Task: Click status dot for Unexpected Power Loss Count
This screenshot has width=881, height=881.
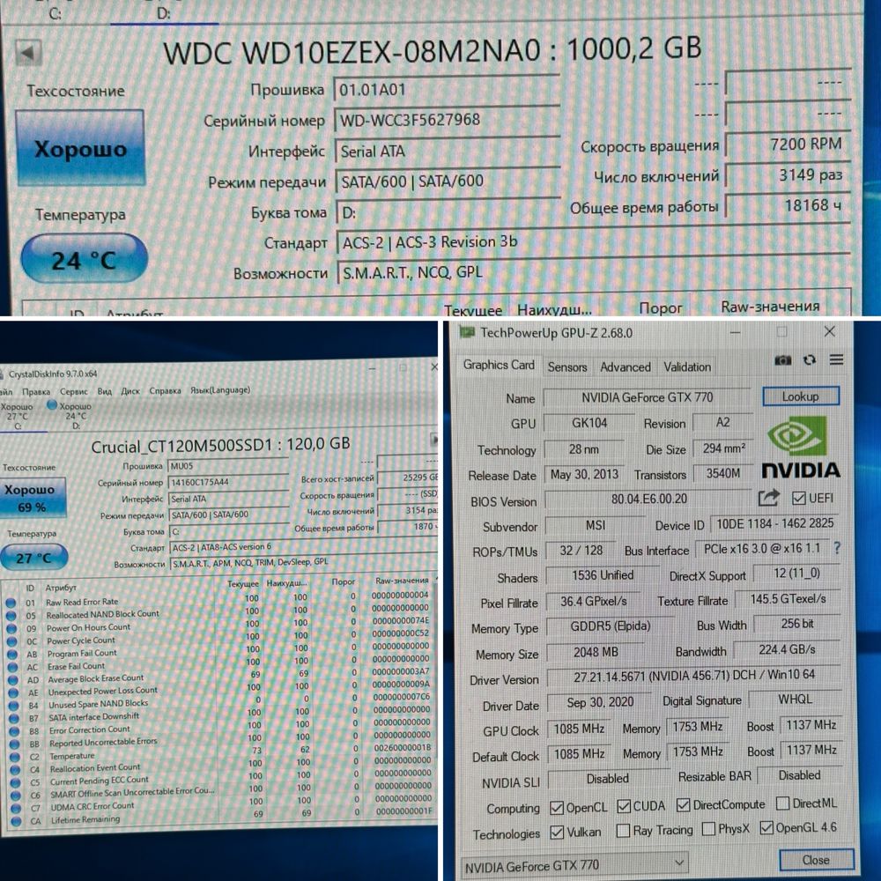Action: pyautogui.click(x=13, y=693)
